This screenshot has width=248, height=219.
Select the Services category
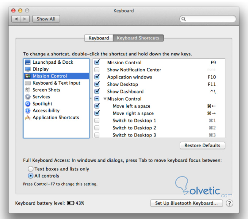pos(57,97)
